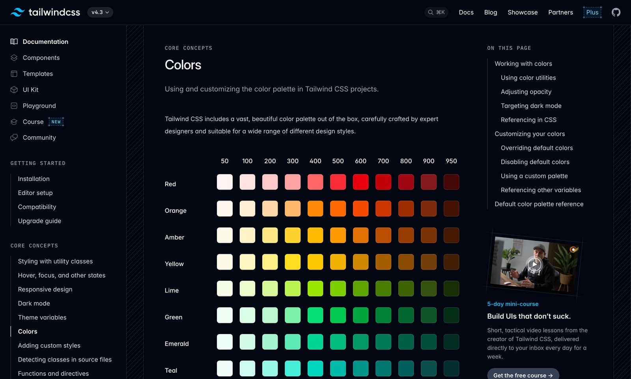Open Detecting classes in source files
This screenshot has height=379, width=631.
pos(65,359)
